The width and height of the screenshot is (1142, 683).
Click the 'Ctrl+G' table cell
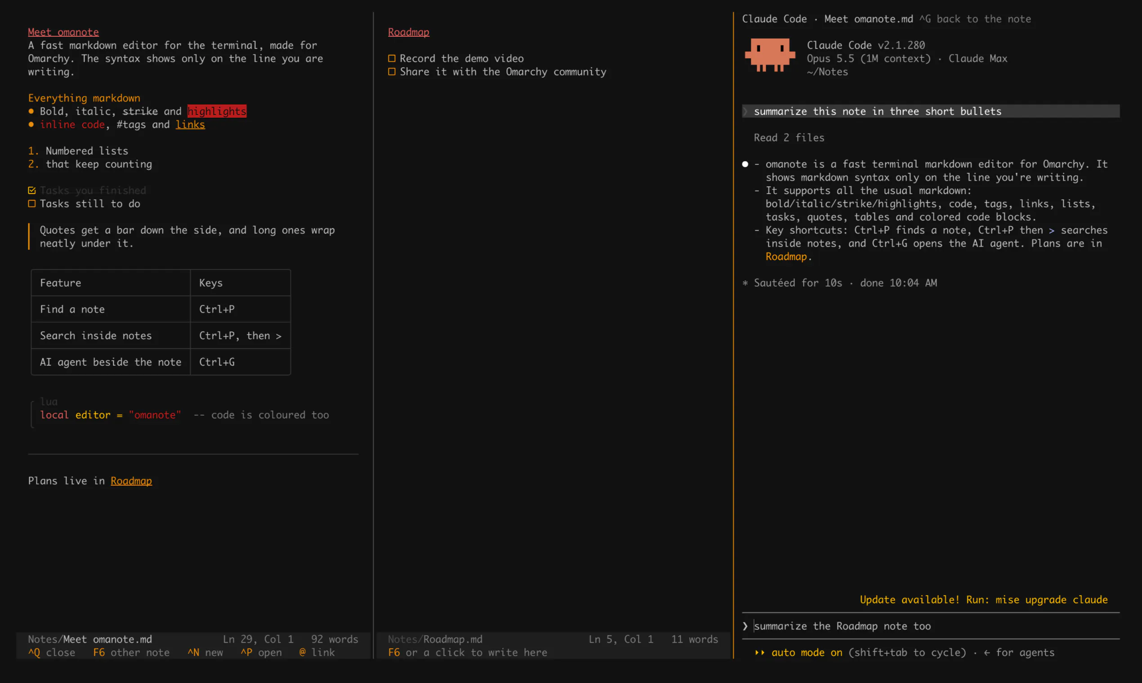(x=241, y=362)
